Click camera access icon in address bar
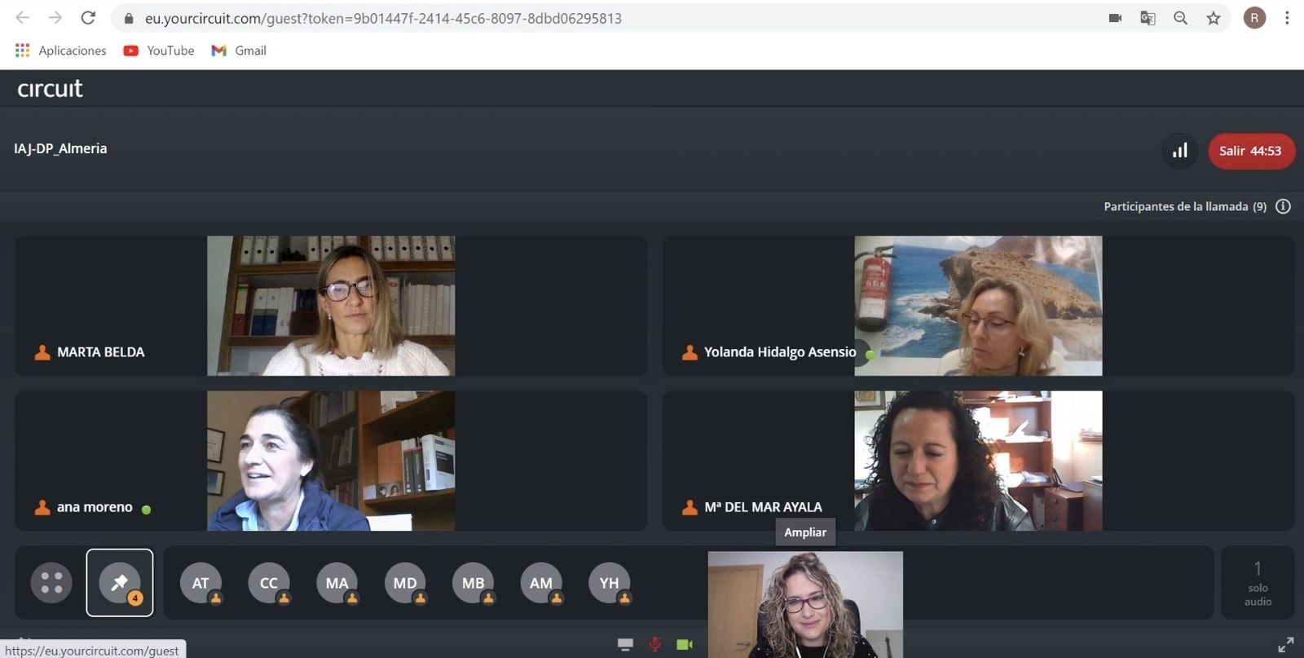 1115,18
